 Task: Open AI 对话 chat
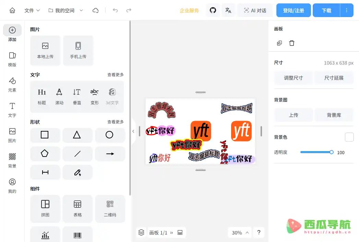pos(255,10)
